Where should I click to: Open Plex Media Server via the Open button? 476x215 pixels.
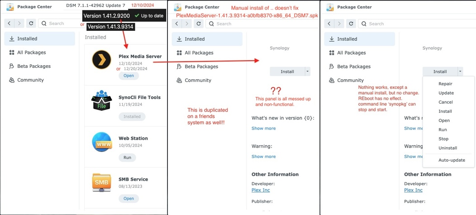coord(129,76)
